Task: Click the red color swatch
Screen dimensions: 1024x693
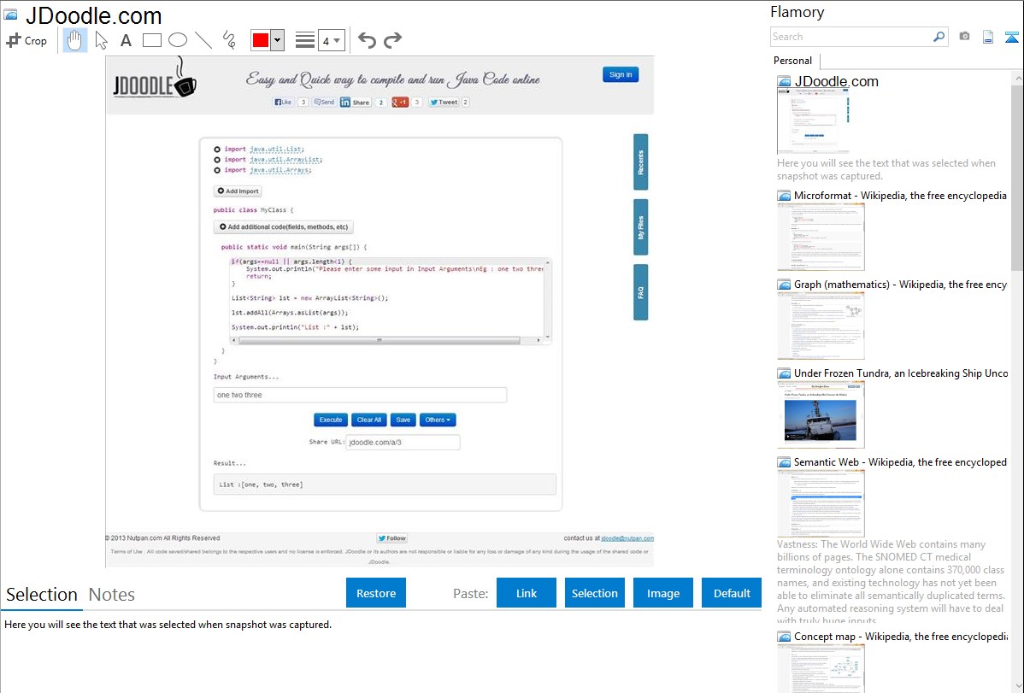Action: pyautogui.click(x=261, y=40)
